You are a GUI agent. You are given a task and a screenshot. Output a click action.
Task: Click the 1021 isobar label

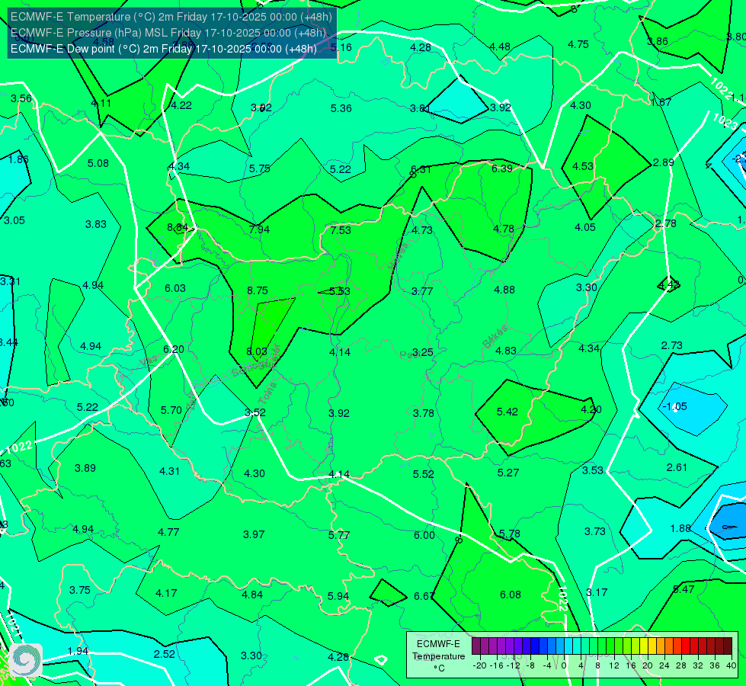(x=13, y=625)
